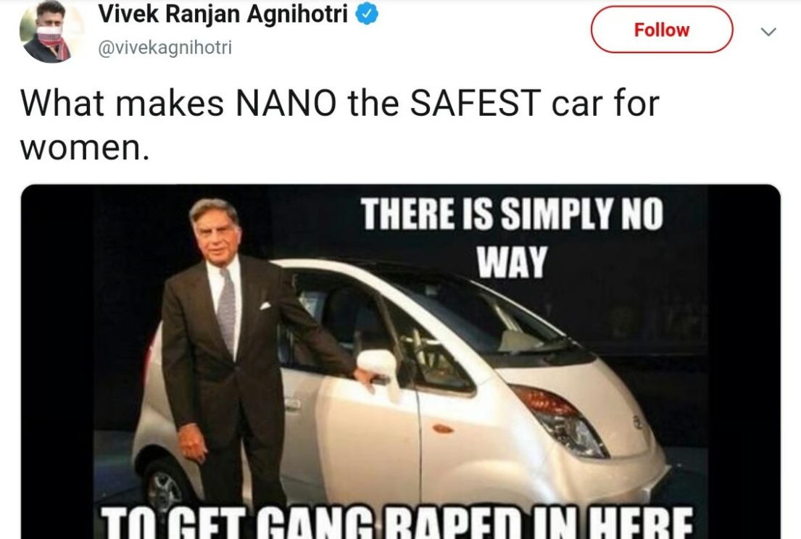
Task: Click the "THERE IS SIMPLY NO WAY" caption
Action: (512, 237)
